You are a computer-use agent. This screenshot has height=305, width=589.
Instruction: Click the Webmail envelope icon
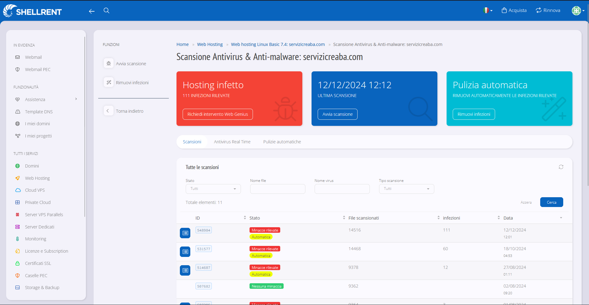click(17, 57)
